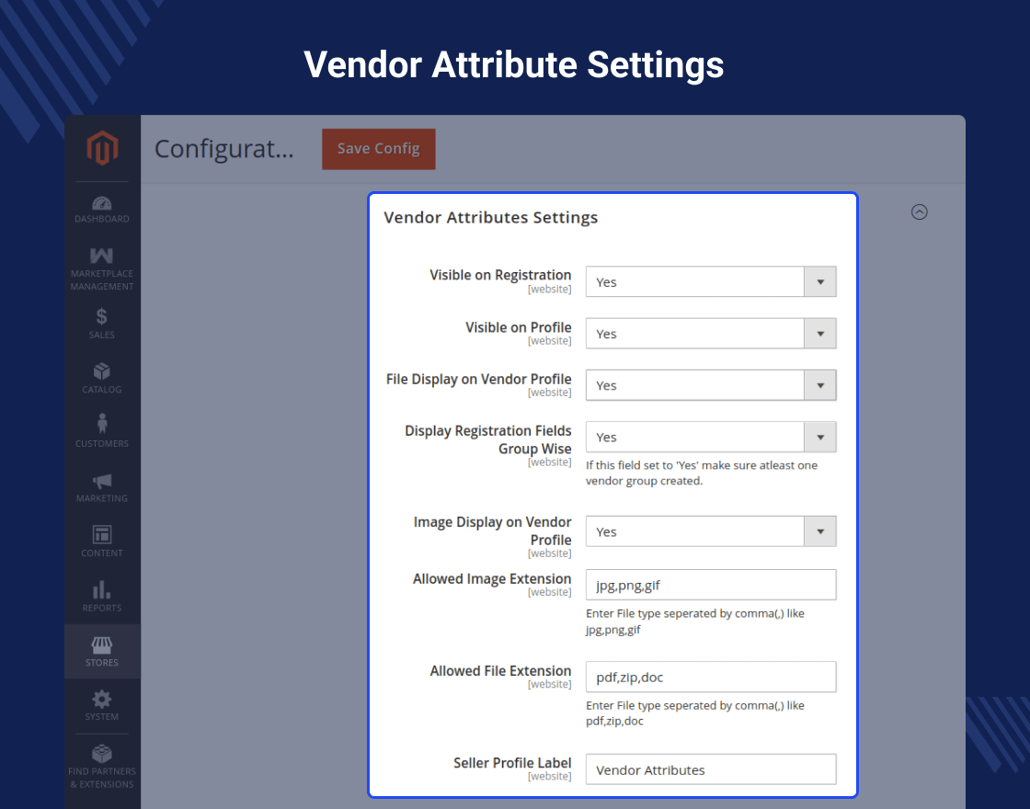Open the Reports bar chart icon
Viewport: 1030px width, 809px height.
click(102, 589)
